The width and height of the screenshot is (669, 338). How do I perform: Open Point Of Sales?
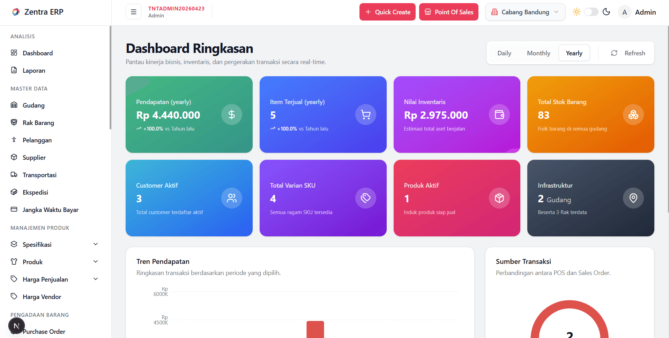(449, 12)
